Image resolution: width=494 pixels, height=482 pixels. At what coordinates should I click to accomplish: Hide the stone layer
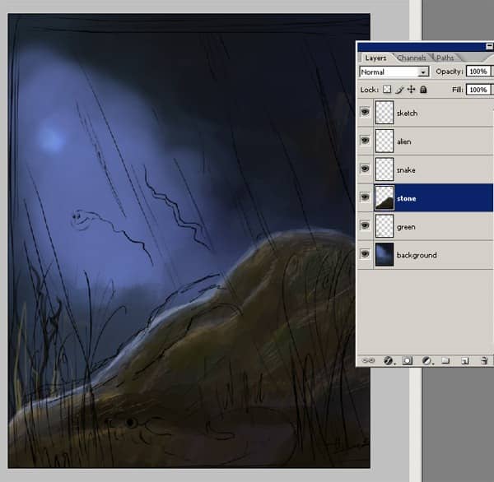click(x=365, y=197)
